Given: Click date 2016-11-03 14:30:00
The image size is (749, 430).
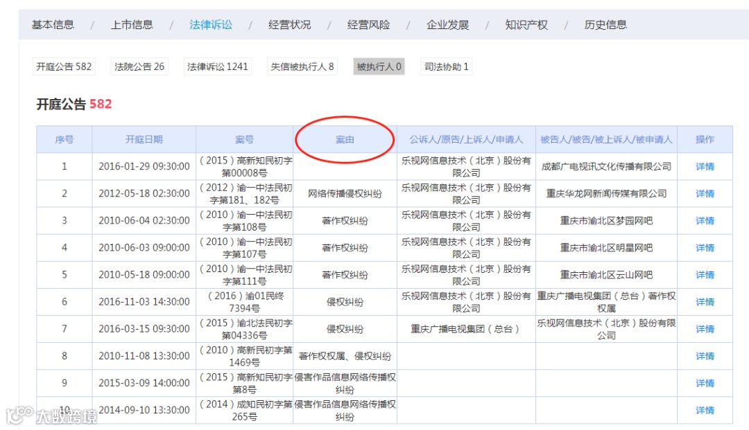Looking at the screenshot, I should (x=144, y=302).
